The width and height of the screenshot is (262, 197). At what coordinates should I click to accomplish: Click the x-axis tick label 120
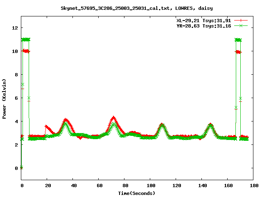pos(176,186)
